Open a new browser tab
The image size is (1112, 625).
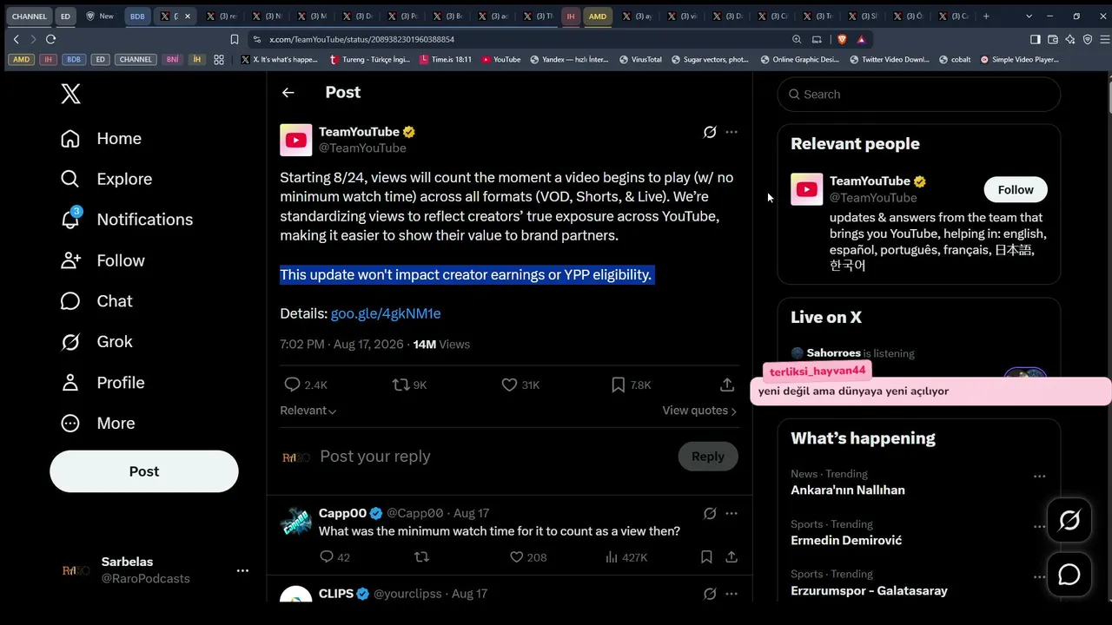(986, 16)
